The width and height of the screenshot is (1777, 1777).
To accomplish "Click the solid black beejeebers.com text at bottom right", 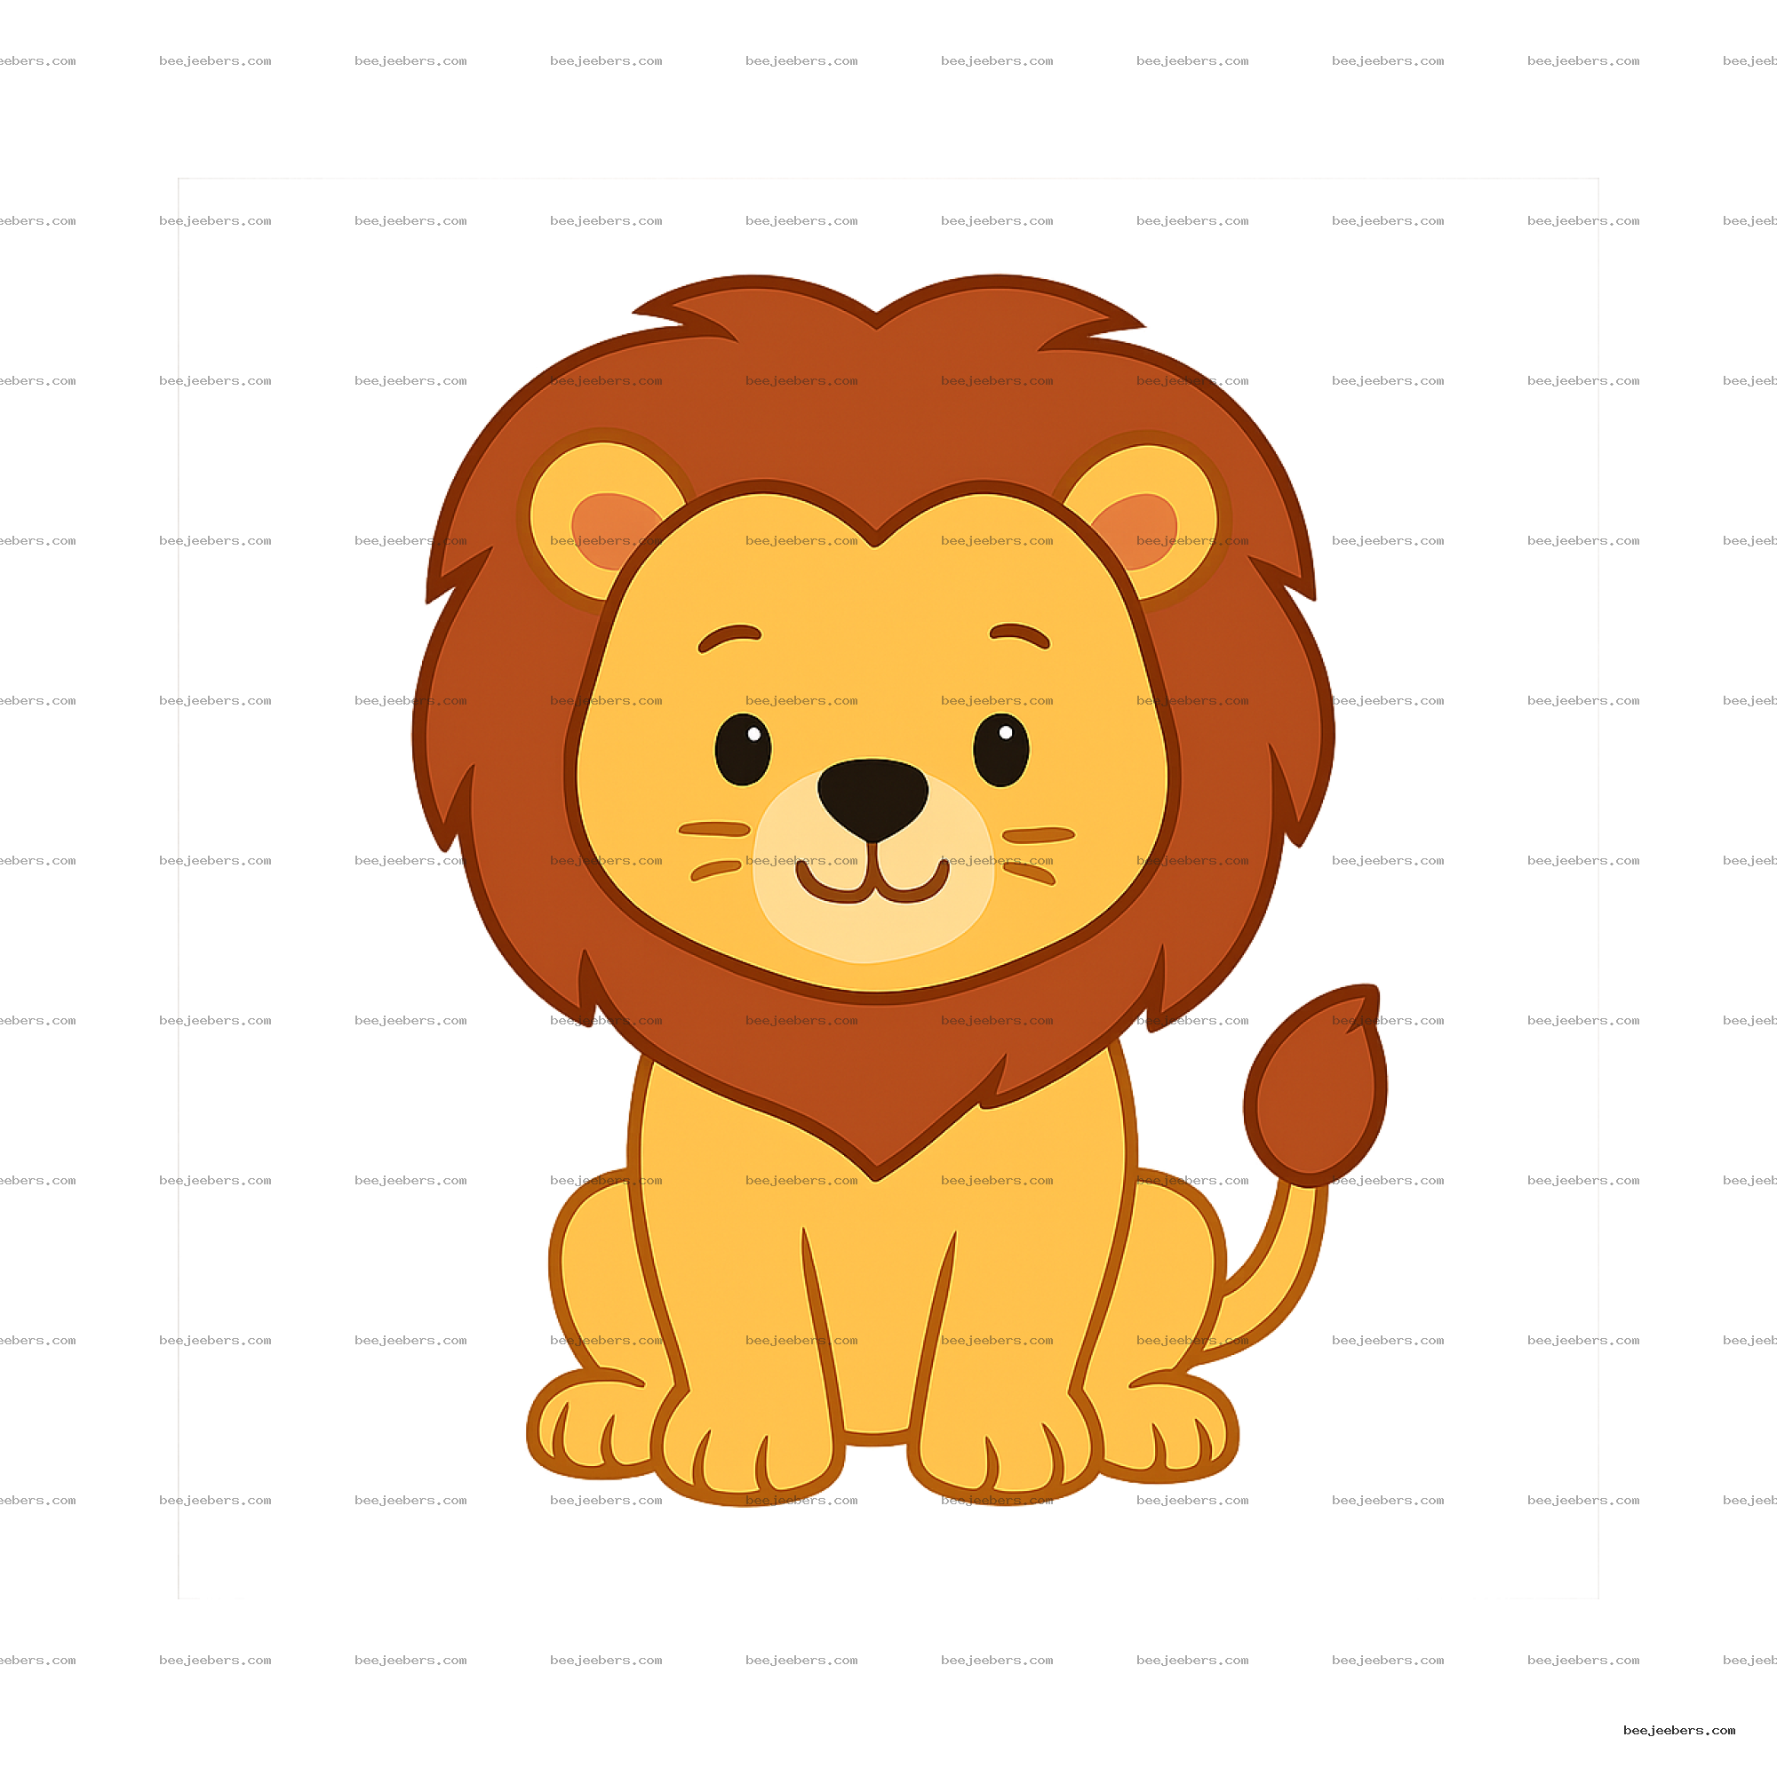I will click(x=1678, y=1731).
